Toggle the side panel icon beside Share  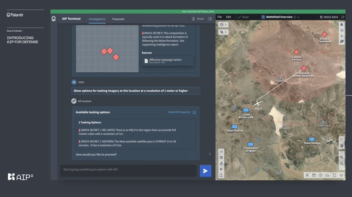(210, 19)
